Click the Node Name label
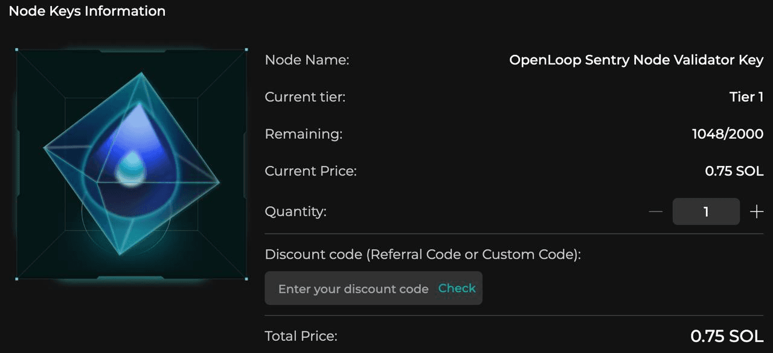 [x=307, y=60]
